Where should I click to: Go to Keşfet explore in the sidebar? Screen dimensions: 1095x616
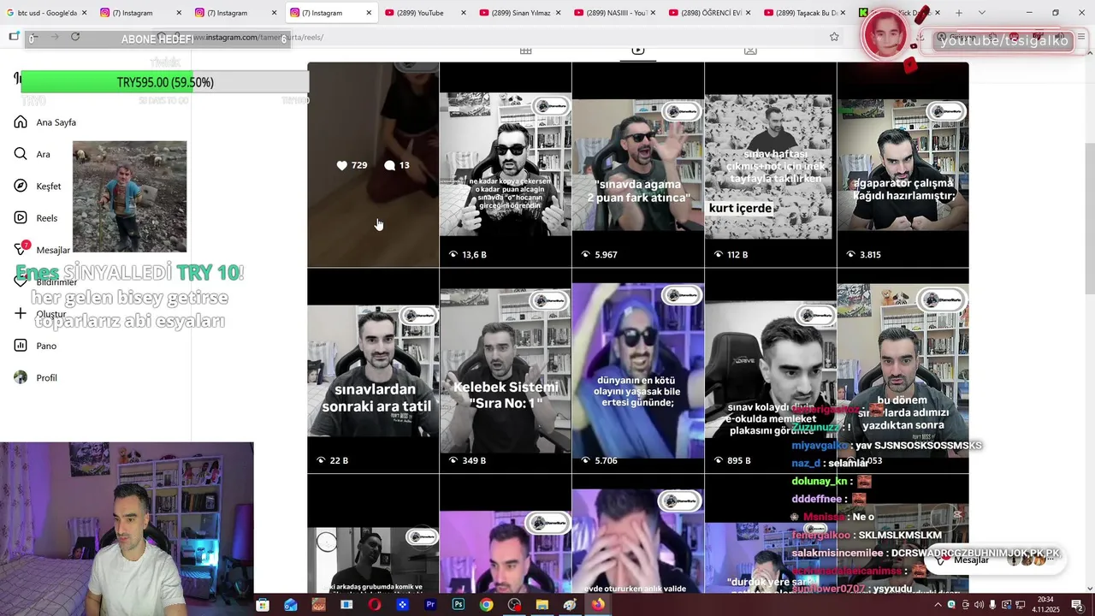point(38,186)
